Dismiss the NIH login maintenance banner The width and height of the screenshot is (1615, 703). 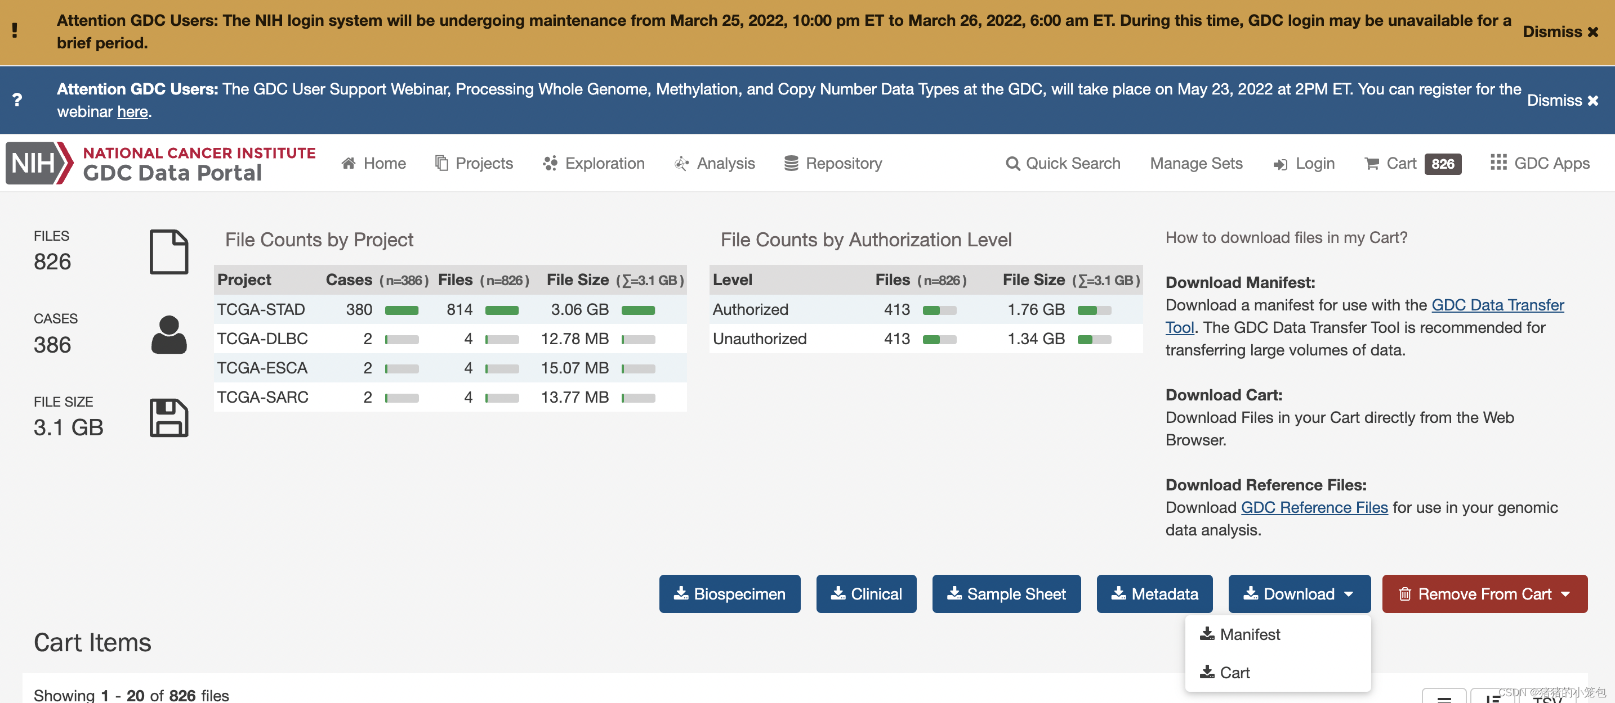pyautogui.click(x=1560, y=32)
